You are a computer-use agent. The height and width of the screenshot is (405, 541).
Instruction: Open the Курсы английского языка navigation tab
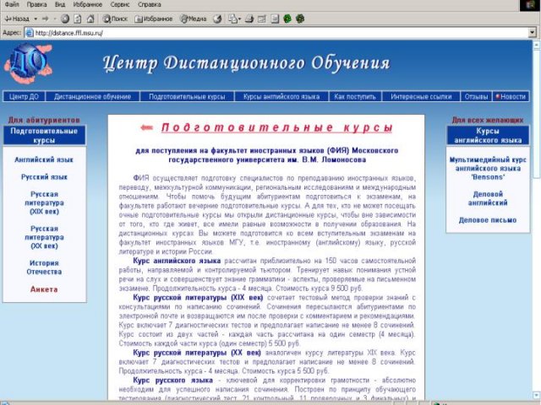tap(281, 96)
